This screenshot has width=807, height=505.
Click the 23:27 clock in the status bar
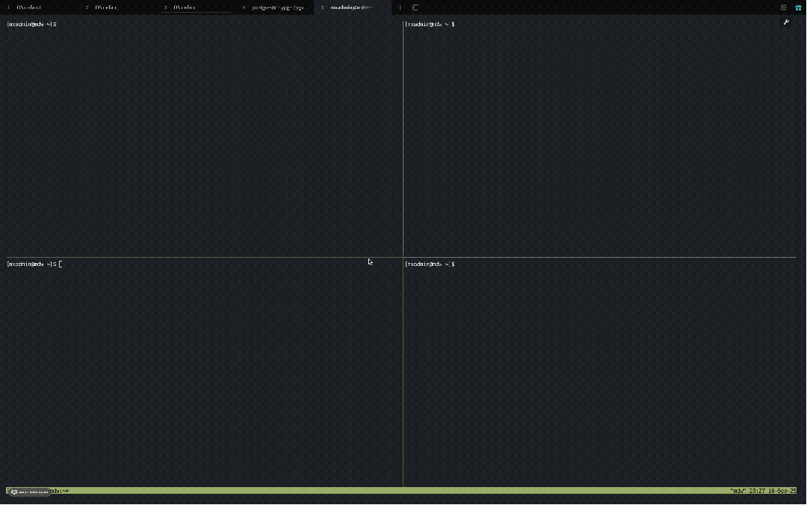point(756,491)
